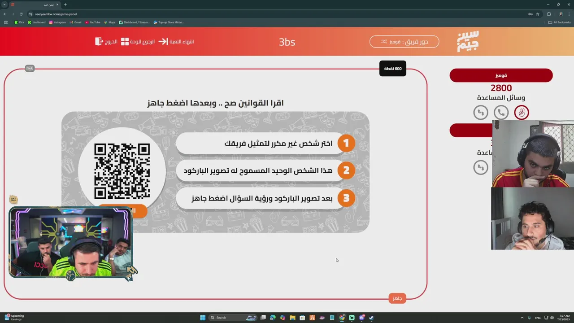Screen dimensions: 574x323
Task: Click rule 3 text بعد تصوير الباركود
Action: click(262, 198)
